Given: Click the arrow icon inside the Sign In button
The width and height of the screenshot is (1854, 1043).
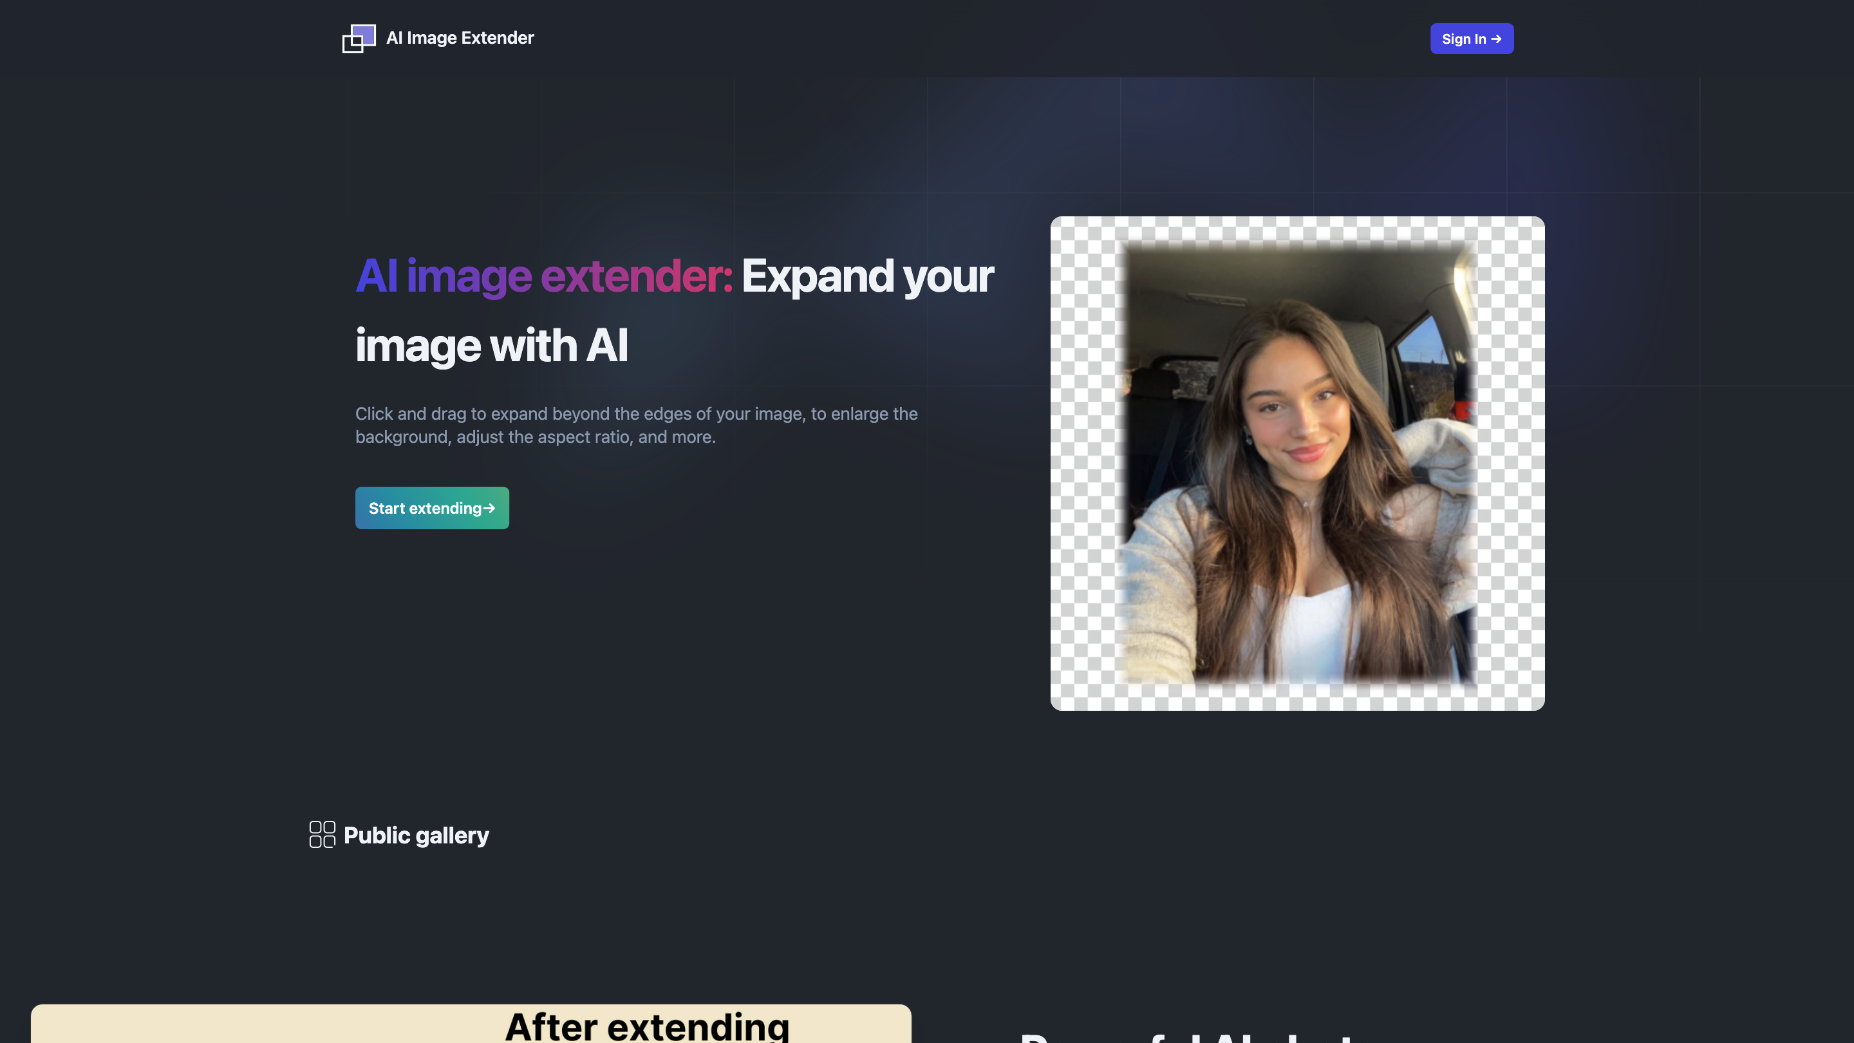Looking at the screenshot, I should point(1498,39).
